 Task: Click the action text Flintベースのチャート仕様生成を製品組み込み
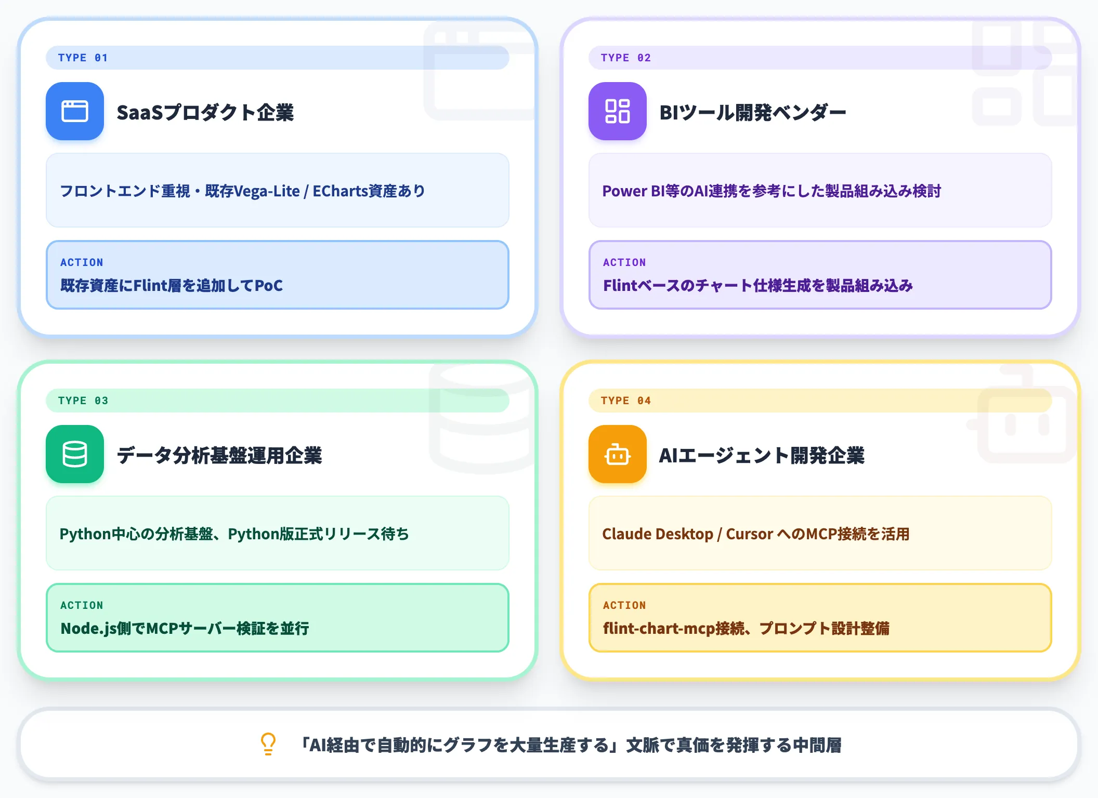pos(758,285)
